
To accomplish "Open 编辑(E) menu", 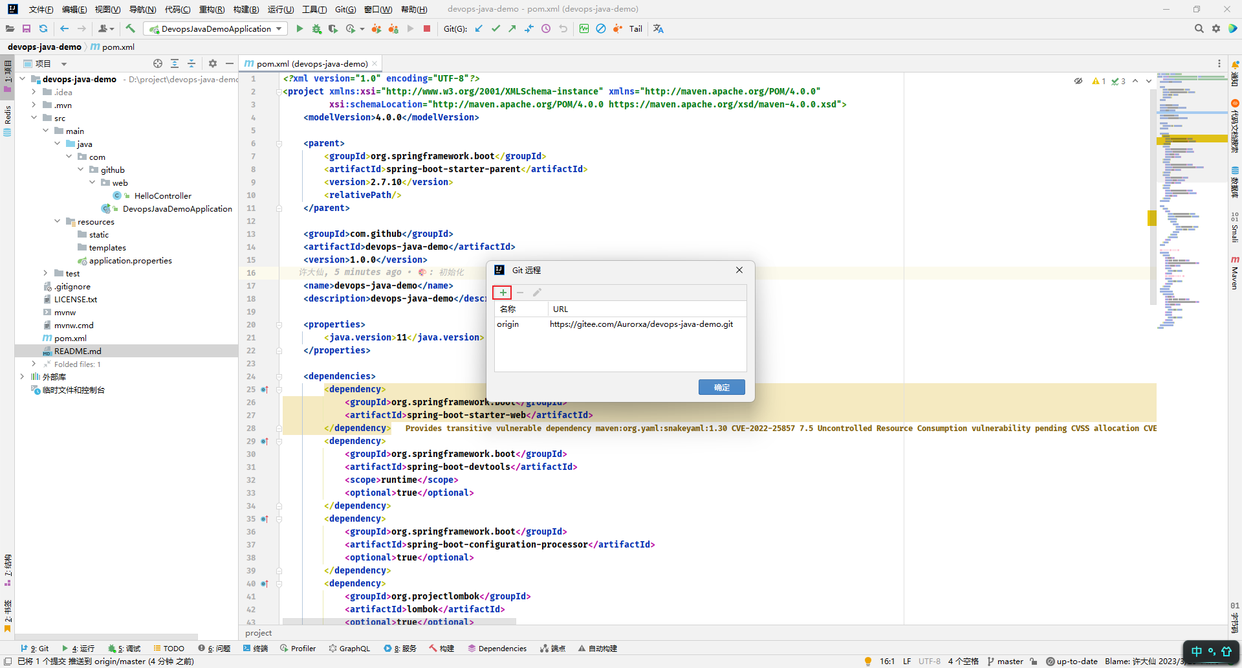I will point(74,9).
